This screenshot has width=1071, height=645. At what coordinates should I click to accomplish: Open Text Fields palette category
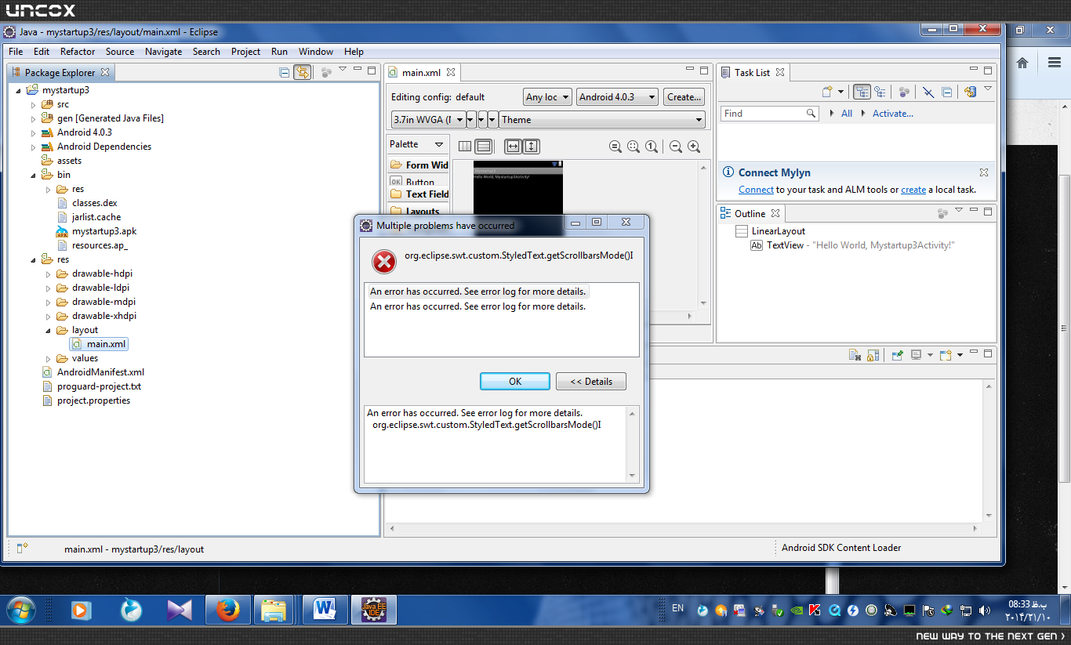click(419, 194)
